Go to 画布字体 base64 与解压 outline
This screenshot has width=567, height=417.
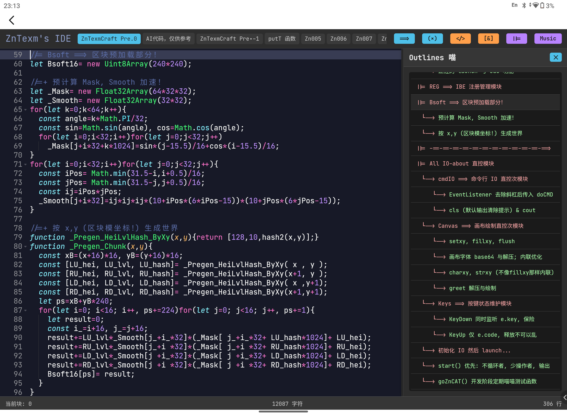pos(485,257)
